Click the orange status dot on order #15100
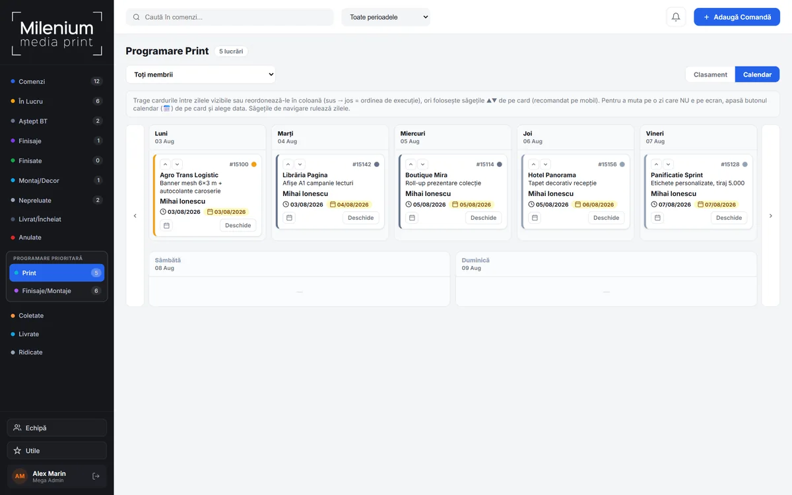This screenshot has height=495, width=792. 254,164
